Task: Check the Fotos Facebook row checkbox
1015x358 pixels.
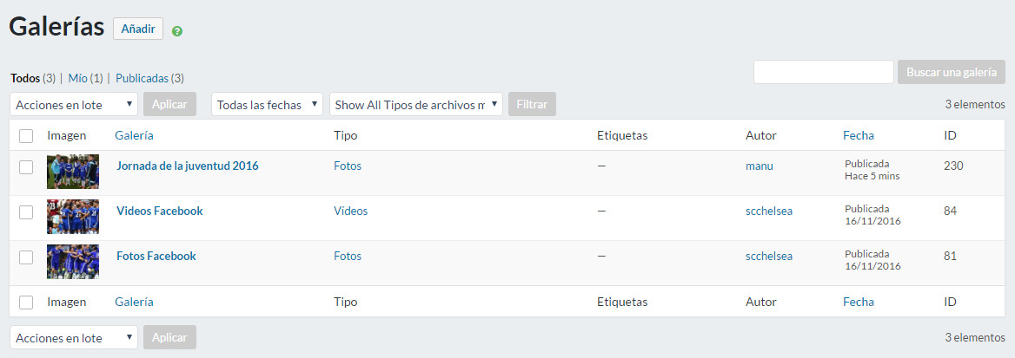Action: point(26,257)
